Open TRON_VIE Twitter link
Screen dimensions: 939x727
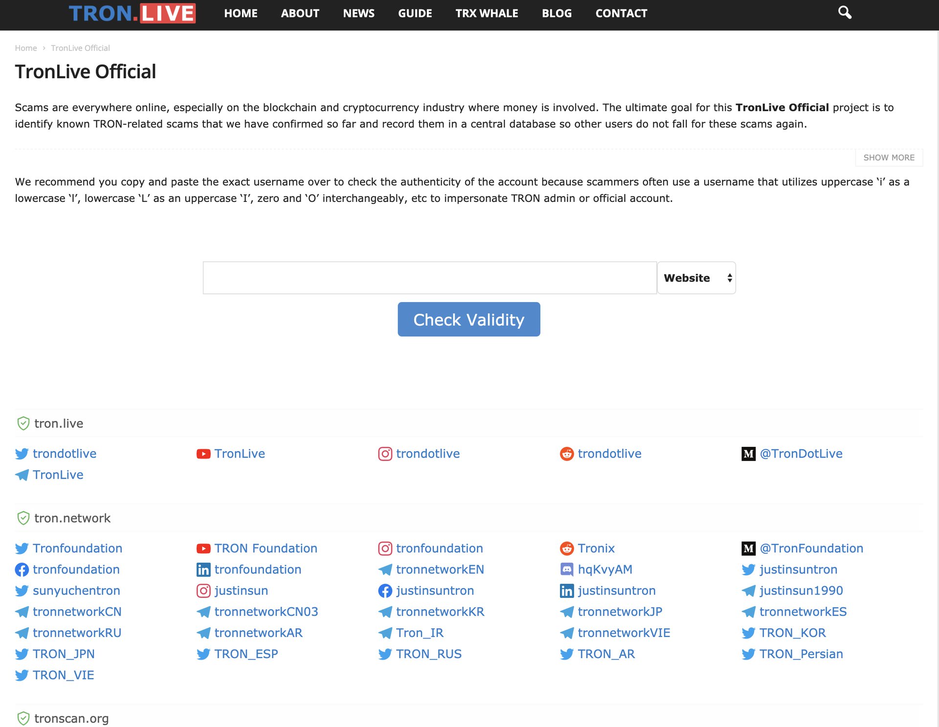63,675
